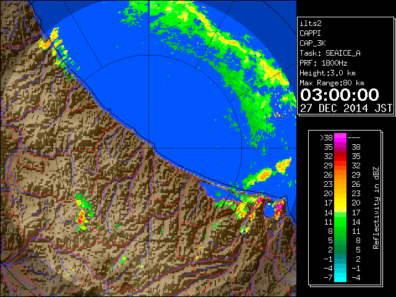
Task: Pick the yellow 17–20 dBZ legend swatch
Action: [x=340, y=203]
